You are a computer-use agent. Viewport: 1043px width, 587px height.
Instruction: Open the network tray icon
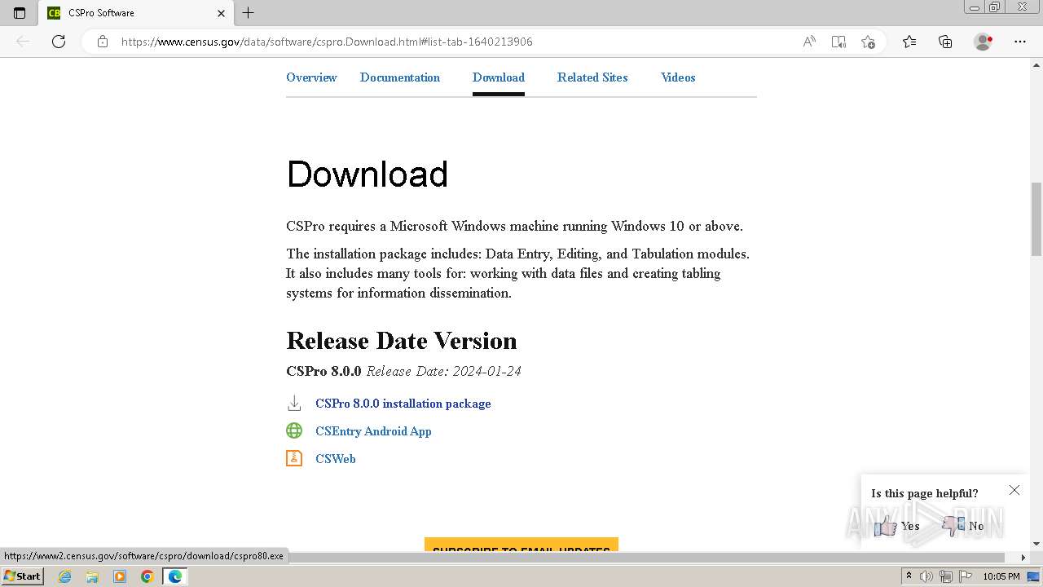pyautogui.click(x=946, y=576)
